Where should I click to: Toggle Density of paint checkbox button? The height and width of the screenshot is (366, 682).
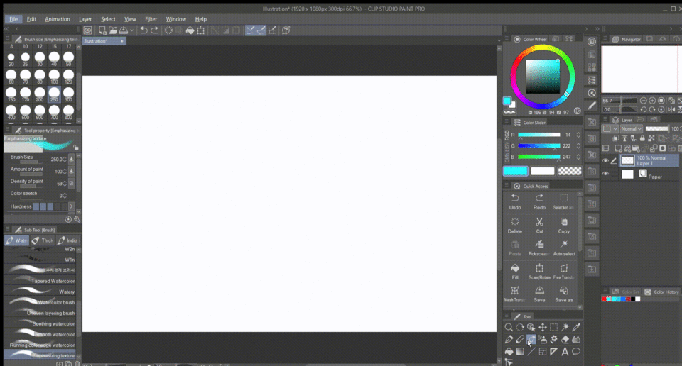[72, 183]
